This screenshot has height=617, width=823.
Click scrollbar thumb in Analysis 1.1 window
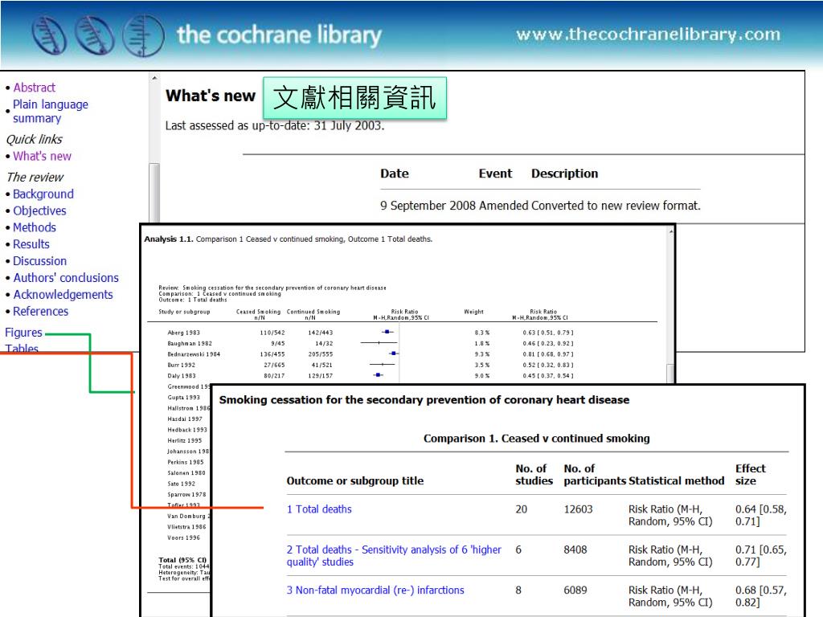[670, 374]
